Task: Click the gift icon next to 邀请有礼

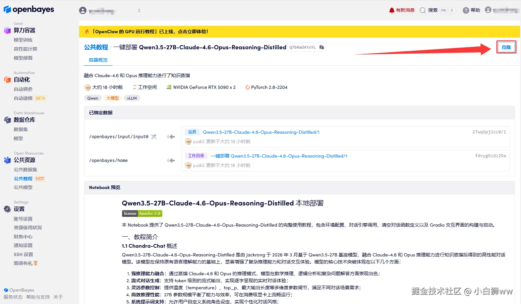Action: (36, 263)
